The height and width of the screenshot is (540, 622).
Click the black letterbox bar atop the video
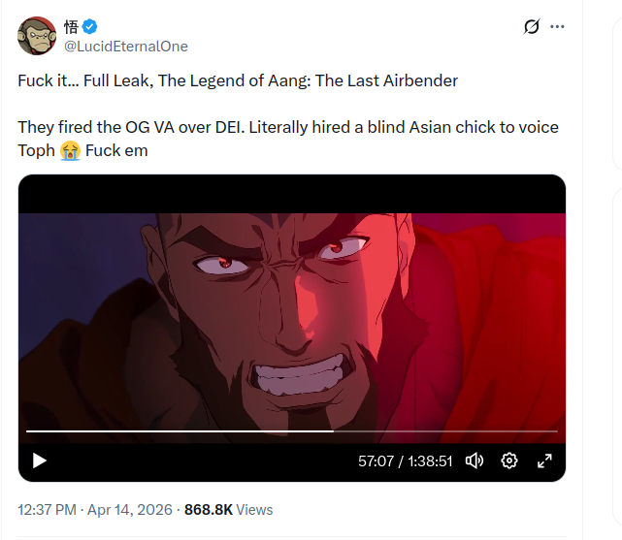click(291, 194)
